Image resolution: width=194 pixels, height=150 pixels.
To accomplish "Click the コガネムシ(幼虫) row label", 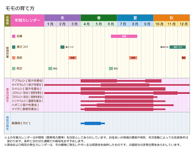I will pos(27,93).
